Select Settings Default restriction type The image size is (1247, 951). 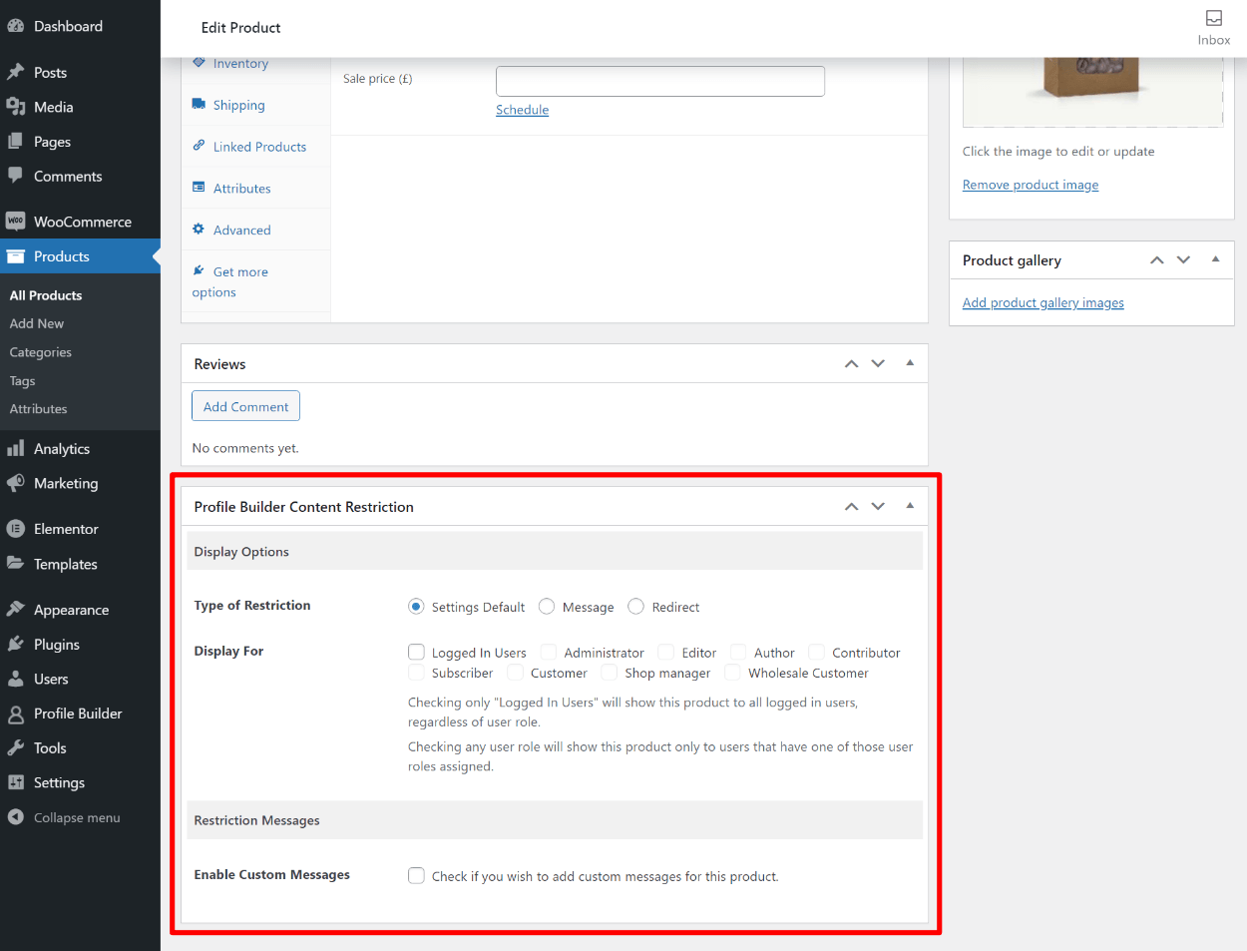(x=416, y=607)
